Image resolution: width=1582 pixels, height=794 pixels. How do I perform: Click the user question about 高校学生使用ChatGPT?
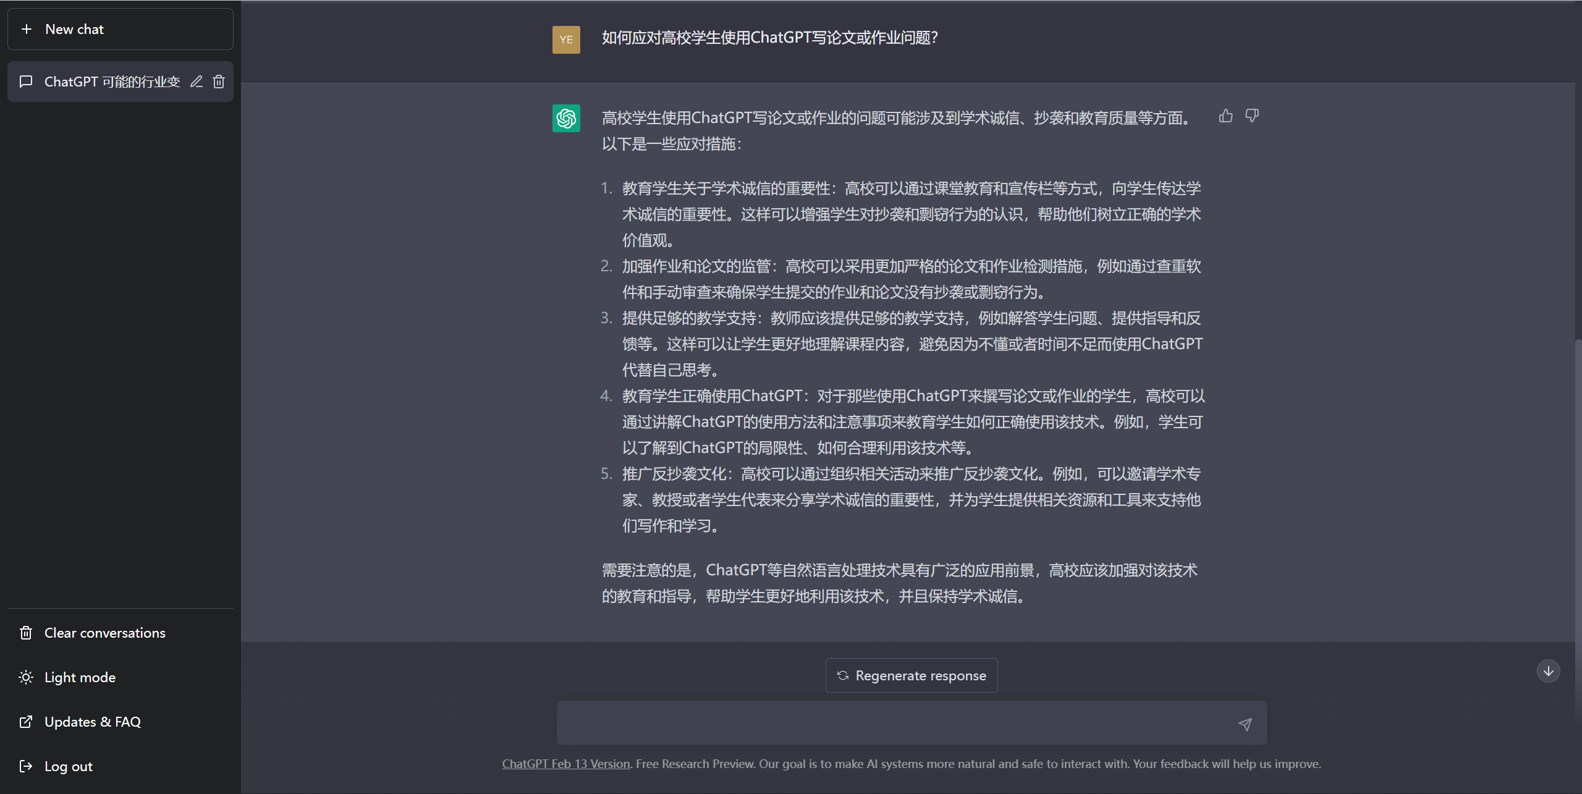770,38
